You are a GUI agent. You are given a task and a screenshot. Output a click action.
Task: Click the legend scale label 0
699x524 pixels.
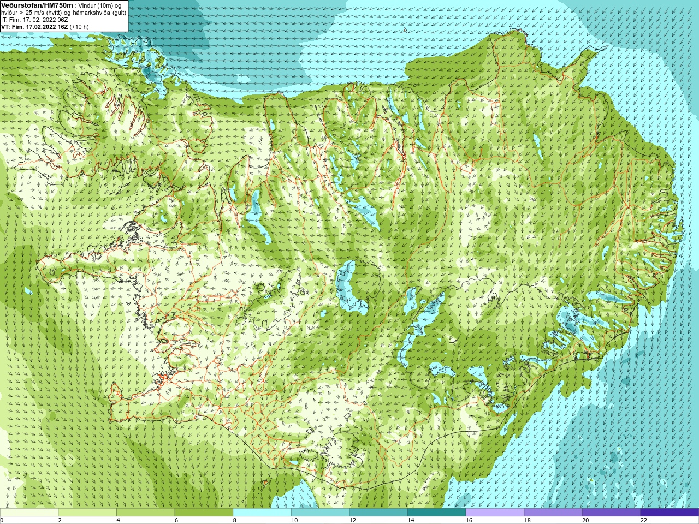click(2, 520)
